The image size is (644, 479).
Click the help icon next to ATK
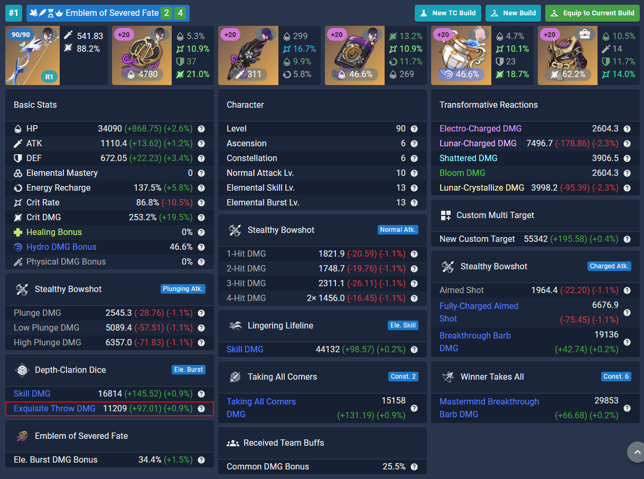click(201, 144)
